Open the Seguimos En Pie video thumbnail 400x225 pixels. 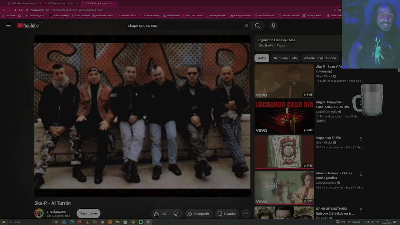tap(284, 152)
